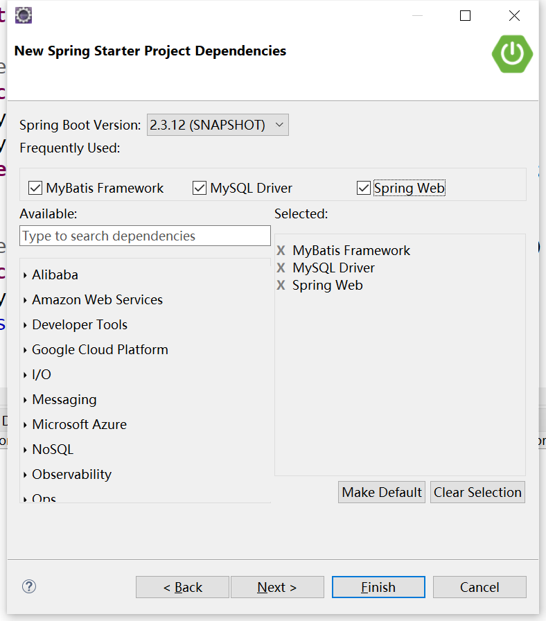Screen dimensions: 546x621
Task: Click the Make Default button
Action: pyautogui.click(x=382, y=492)
